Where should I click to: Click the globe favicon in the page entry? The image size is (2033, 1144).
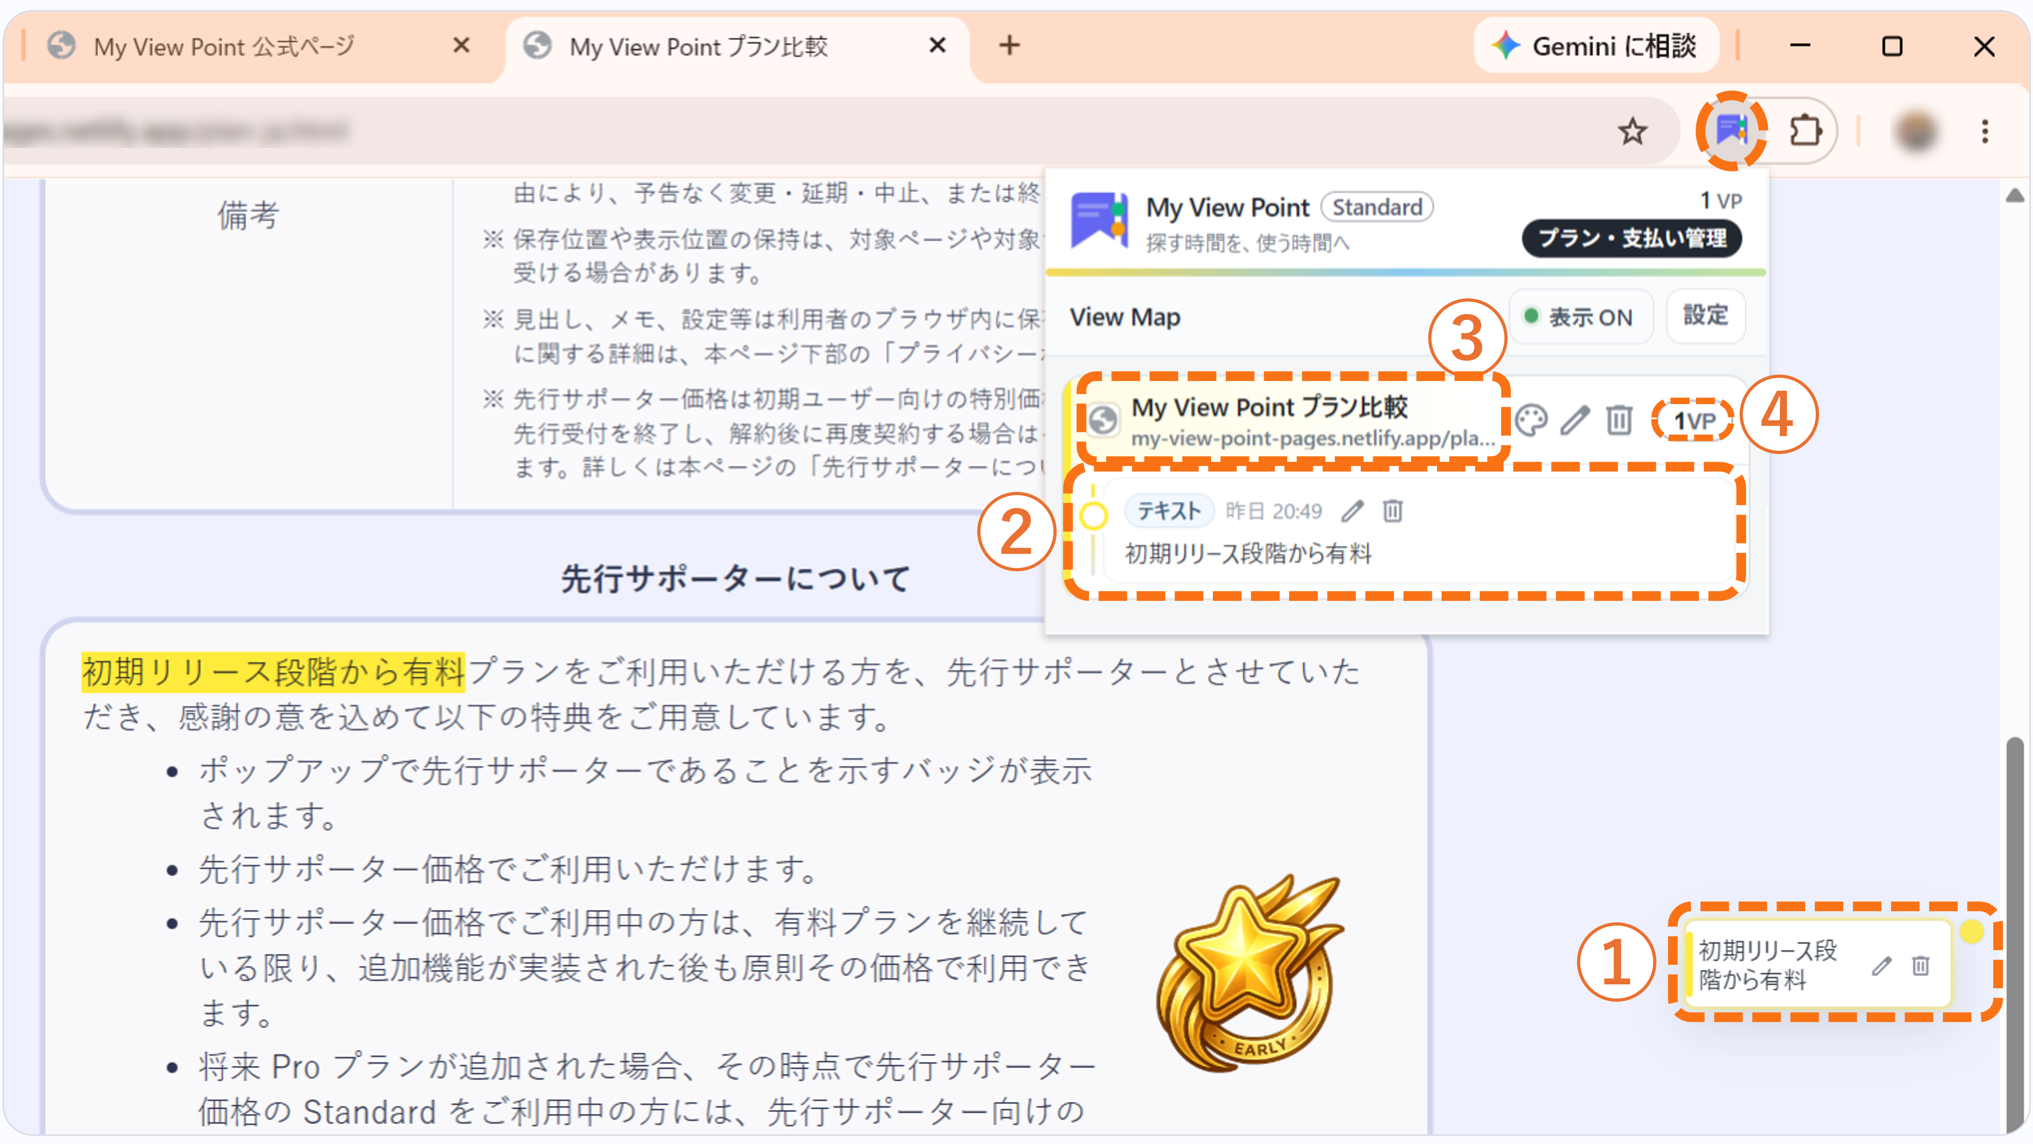tap(1103, 421)
